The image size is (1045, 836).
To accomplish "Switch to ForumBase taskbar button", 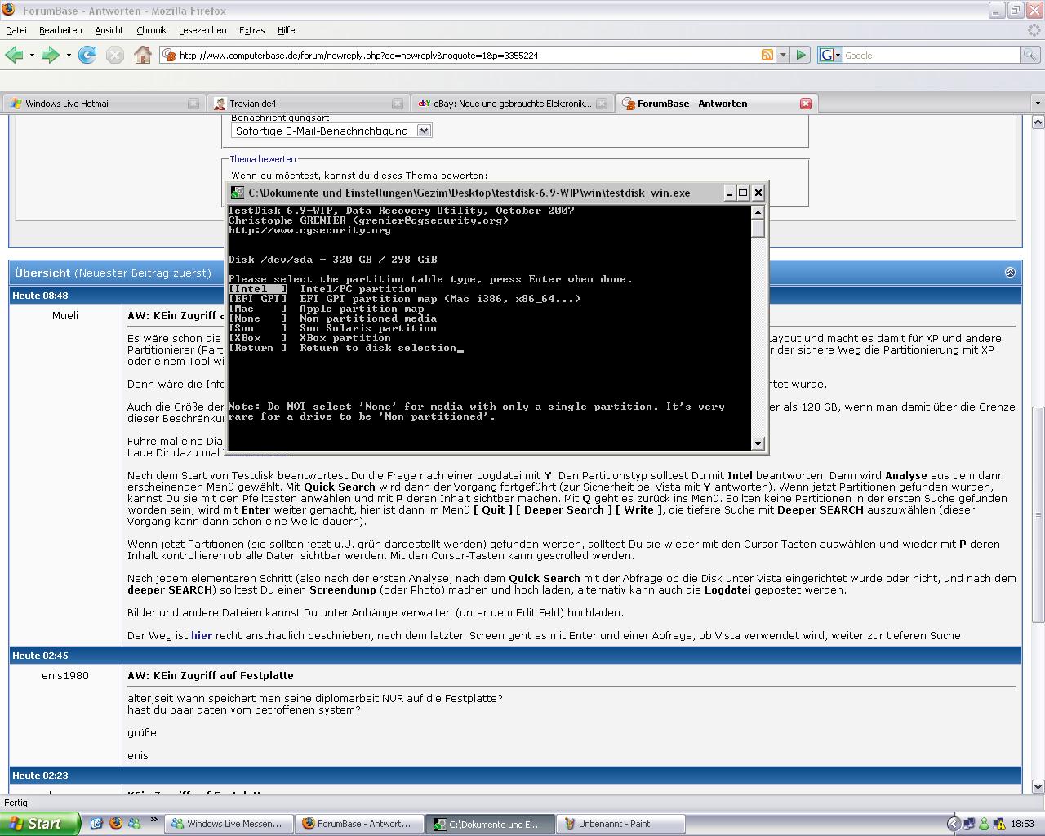I will point(359,824).
